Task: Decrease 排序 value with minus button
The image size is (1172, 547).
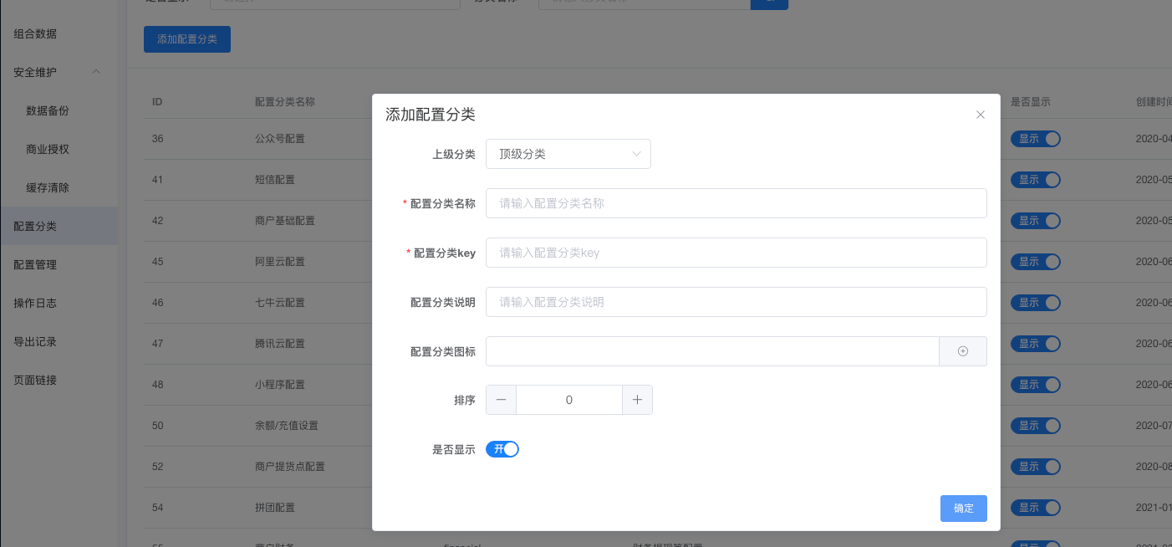Action: tap(501, 400)
